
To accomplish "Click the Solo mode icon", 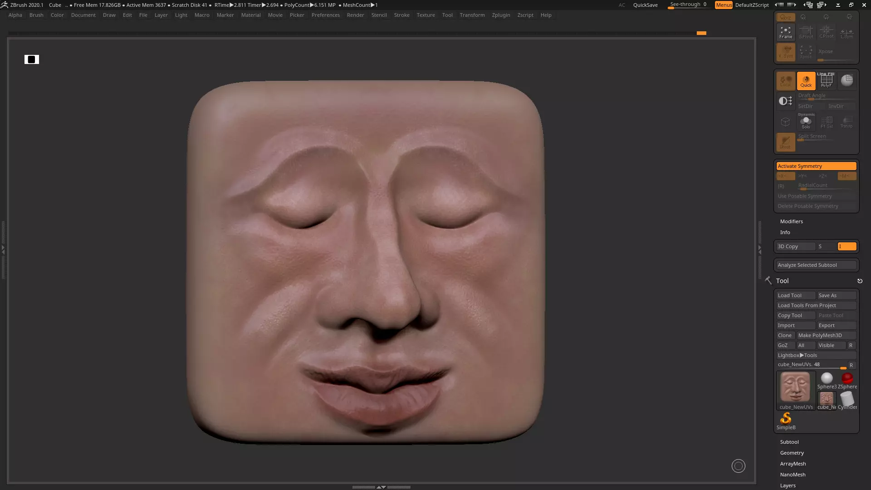I will click(806, 122).
